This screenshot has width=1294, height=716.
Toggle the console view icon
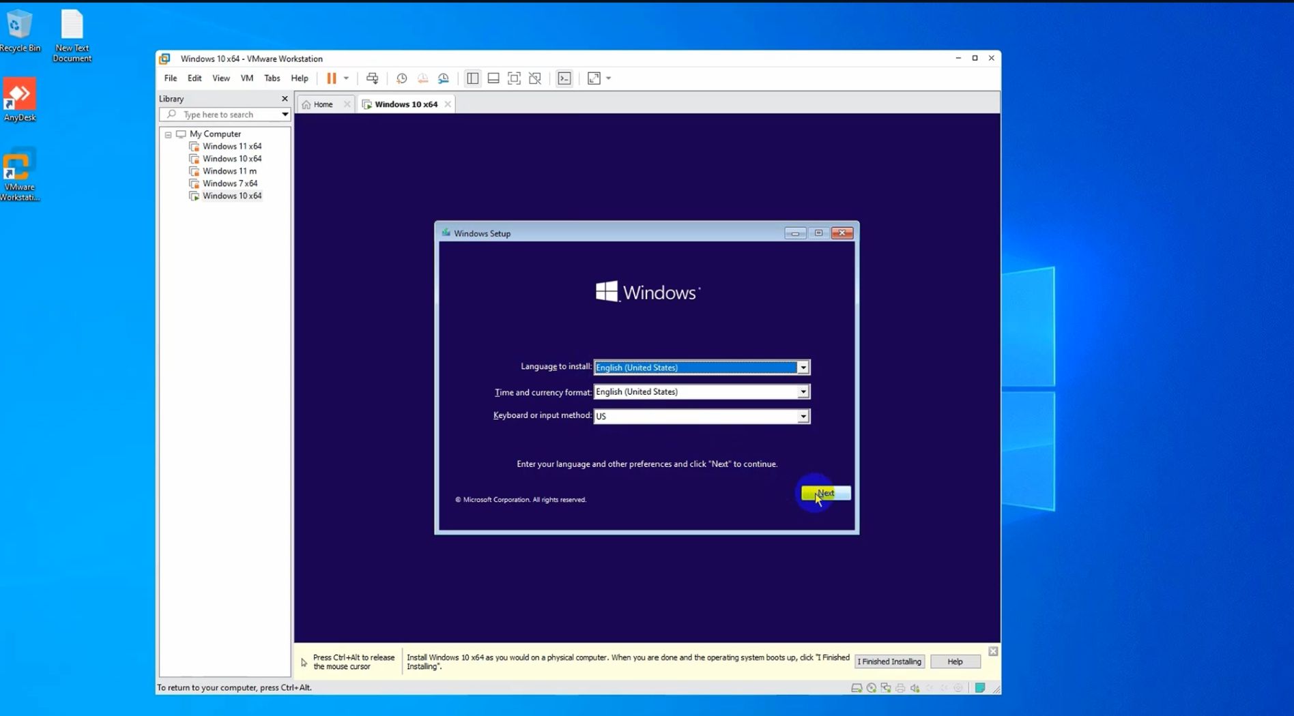(564, 78)
